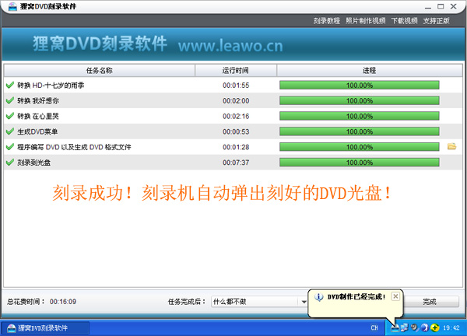Select the 转换 HD-十七岁的雨季 task name

coord(51,86)
